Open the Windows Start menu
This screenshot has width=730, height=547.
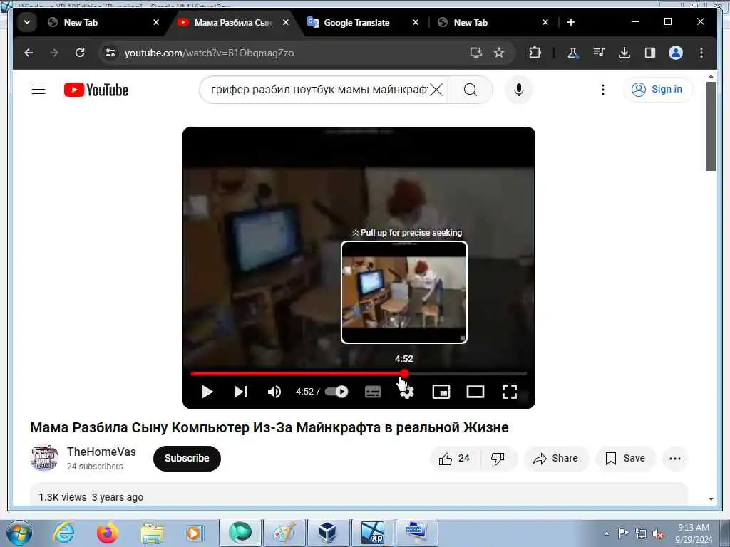(19, 533)
